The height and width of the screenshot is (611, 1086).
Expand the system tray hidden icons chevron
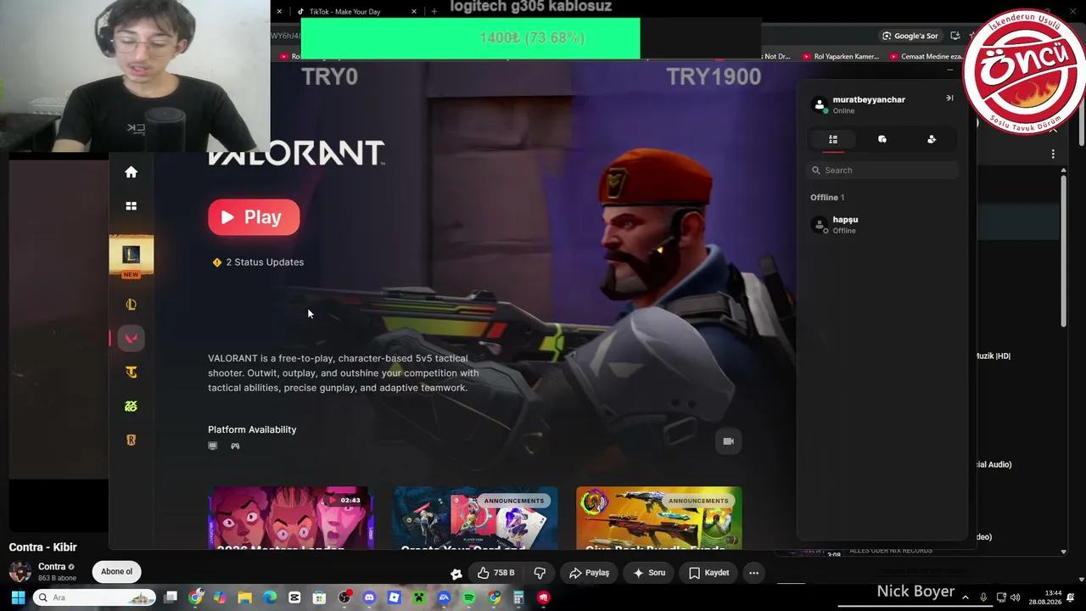tap(965, 597)
